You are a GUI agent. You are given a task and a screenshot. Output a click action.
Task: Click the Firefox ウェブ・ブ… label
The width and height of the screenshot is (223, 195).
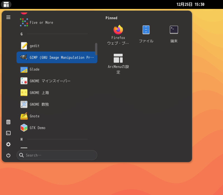point(118,40)
